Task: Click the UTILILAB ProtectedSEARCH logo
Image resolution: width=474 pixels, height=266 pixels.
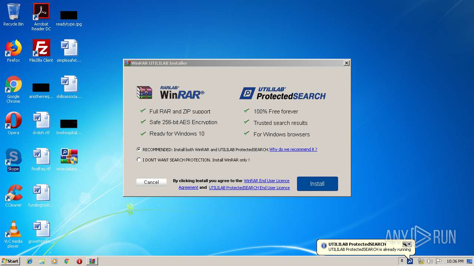Action: coord(283,93)
